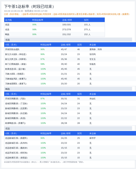Click the team 南康蜂跑1队（郭鹏飞）
Image resolution: width=136 pixels, height=169 pixels.
(x=16, y=123)
